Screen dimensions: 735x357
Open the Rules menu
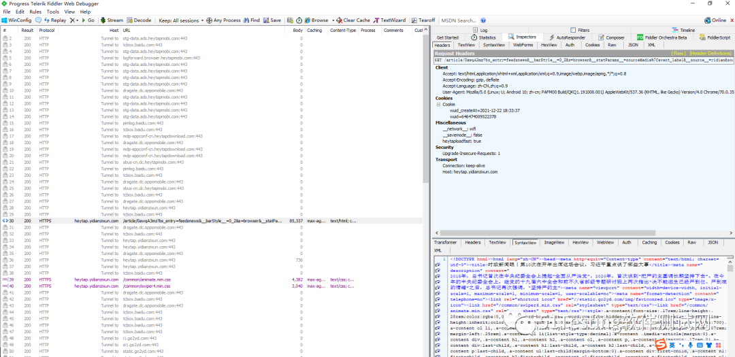click(35, 12)
